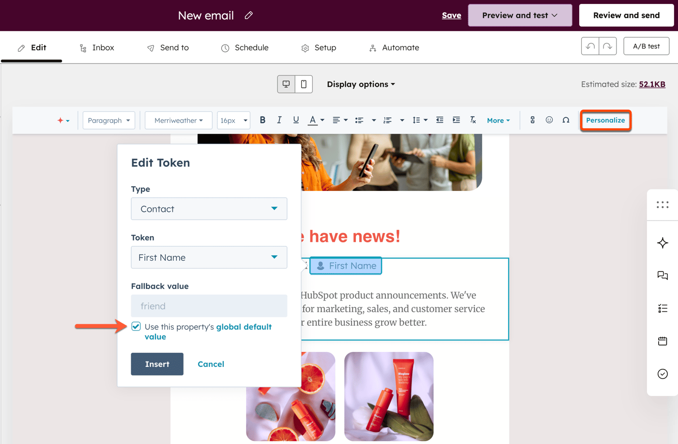The height and width of the screenshot is (444, 678).
Task: Open Review and send
Action: click(626, 15)
